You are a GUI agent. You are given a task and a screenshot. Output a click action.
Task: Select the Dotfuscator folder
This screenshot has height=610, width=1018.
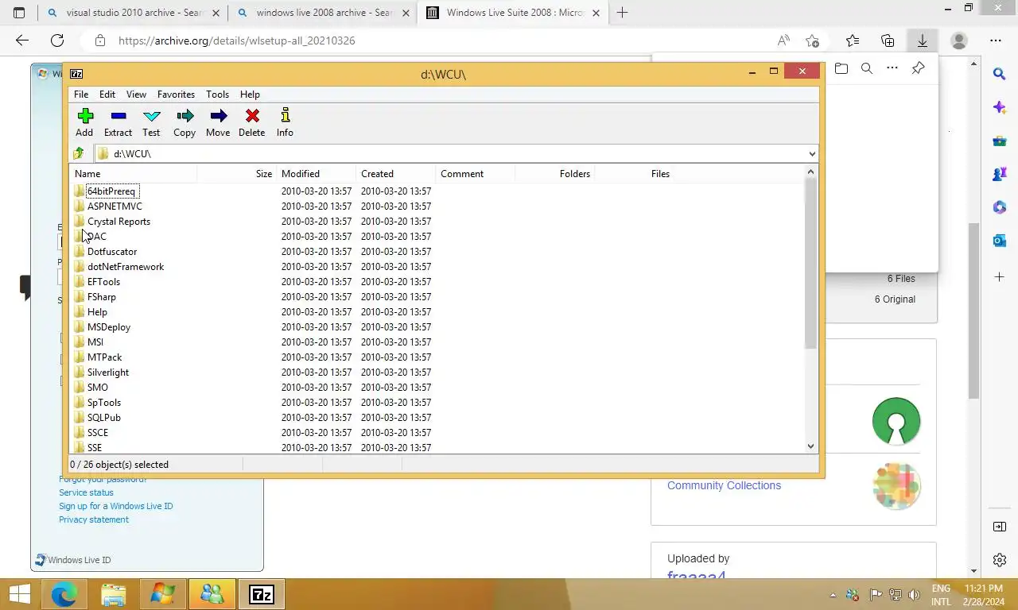coord(112,252)
